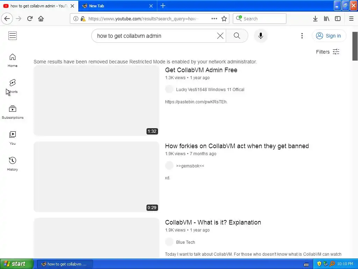Image resolution: width=358 pixels, height=269 pixels.
Task: Toggle the sidebars toolbar icon
Action: [338, 19]
